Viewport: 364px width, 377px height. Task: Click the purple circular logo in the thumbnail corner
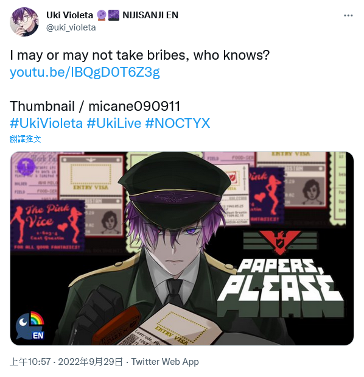coord(26,166)
